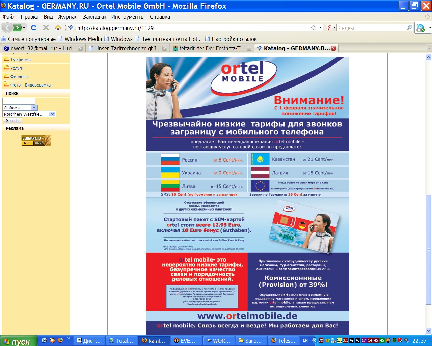
Task: Open the Закладки menu
Action: (x=94, y=17)
